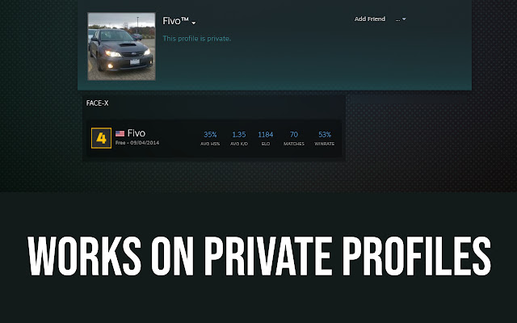Click the US flag icon next to Fivo
Viewport: 517px width, 323px height.
click(120, 133)
